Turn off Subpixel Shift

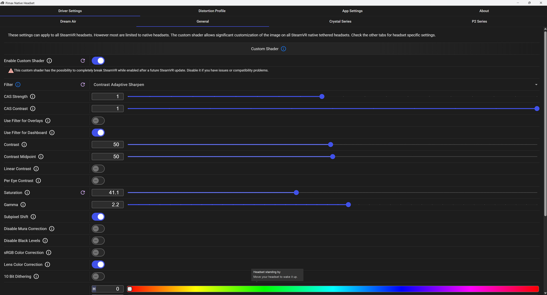coord(98,217)
